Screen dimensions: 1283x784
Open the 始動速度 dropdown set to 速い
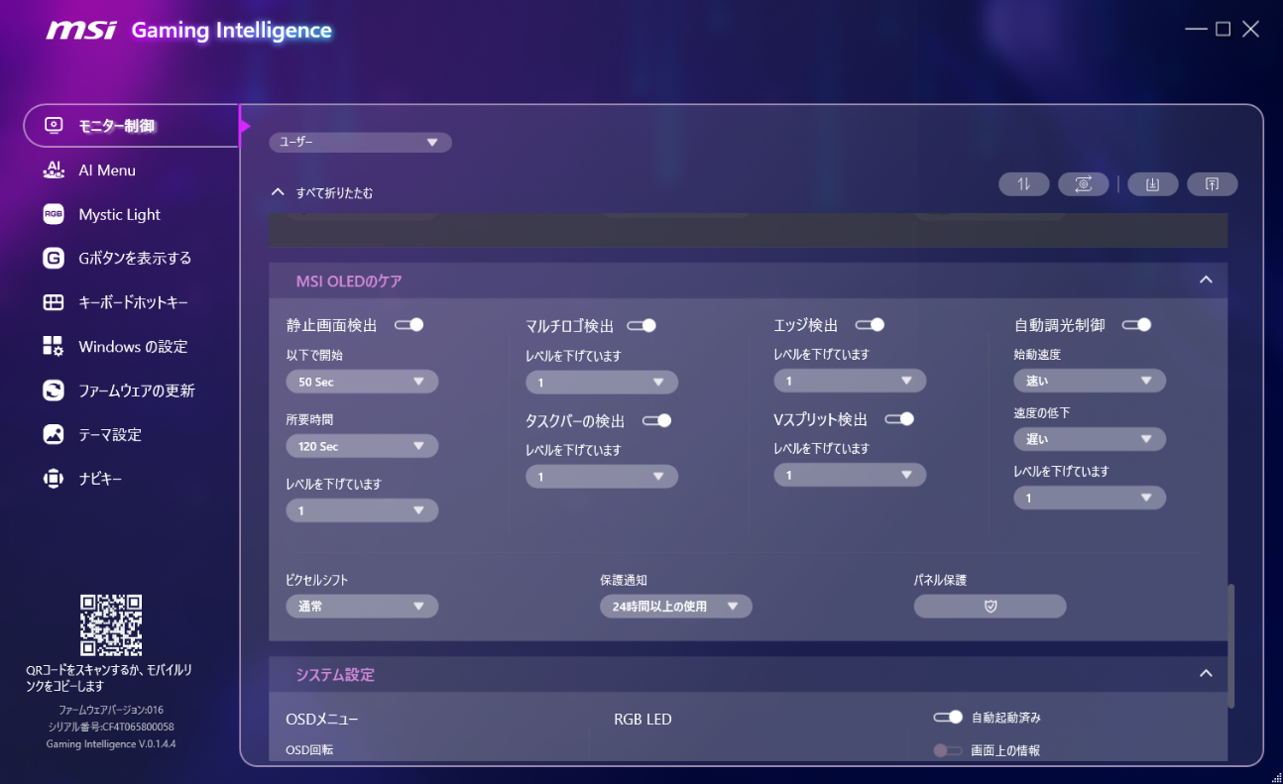(1090, 380)
